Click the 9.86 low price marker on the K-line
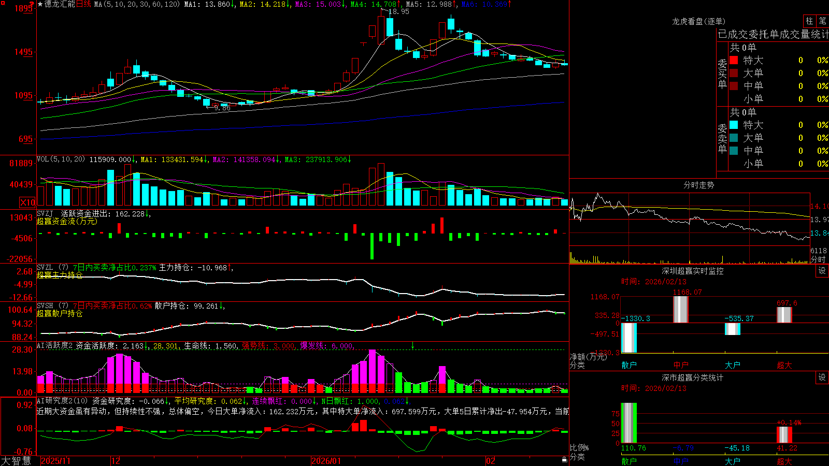Screen dimensions: 829x466 (x=222, y=108)
